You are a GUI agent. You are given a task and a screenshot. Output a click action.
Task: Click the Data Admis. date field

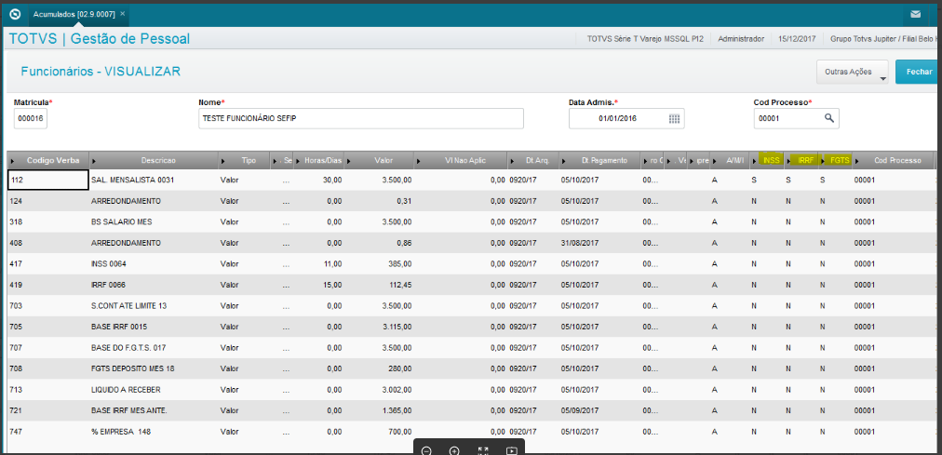coord(626,119)
